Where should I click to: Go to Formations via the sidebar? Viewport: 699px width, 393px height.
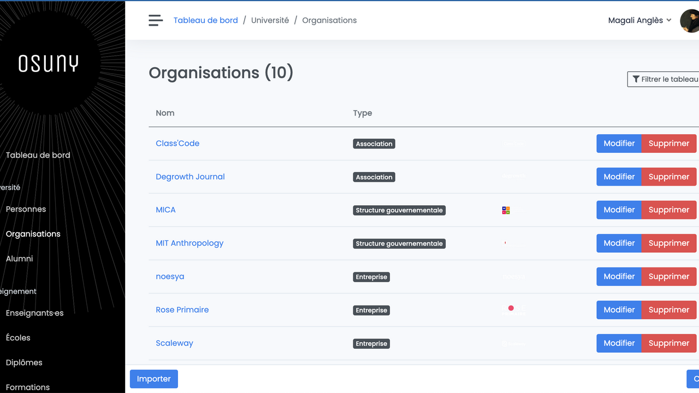pos(27,386)
